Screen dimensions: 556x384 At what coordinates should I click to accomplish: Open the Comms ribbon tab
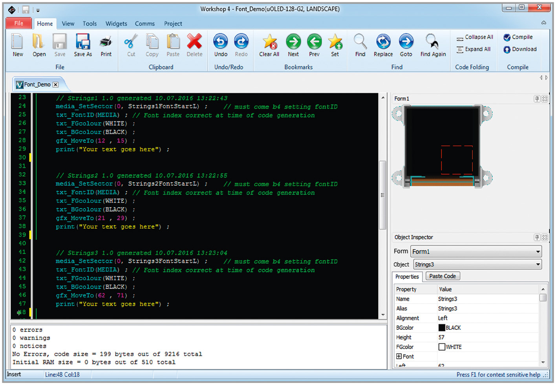coord(145,24)
